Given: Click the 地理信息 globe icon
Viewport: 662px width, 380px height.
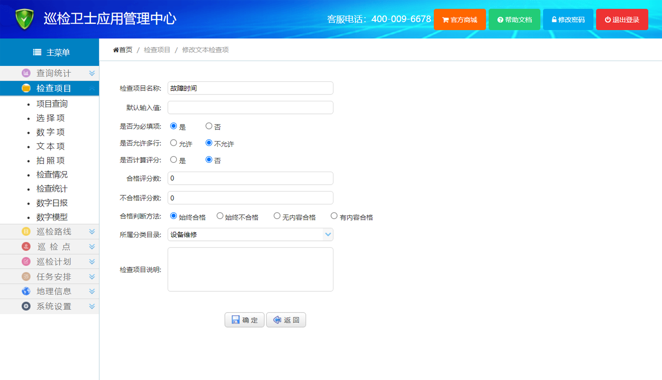Looking at the screenshot, I should point(26,291).
